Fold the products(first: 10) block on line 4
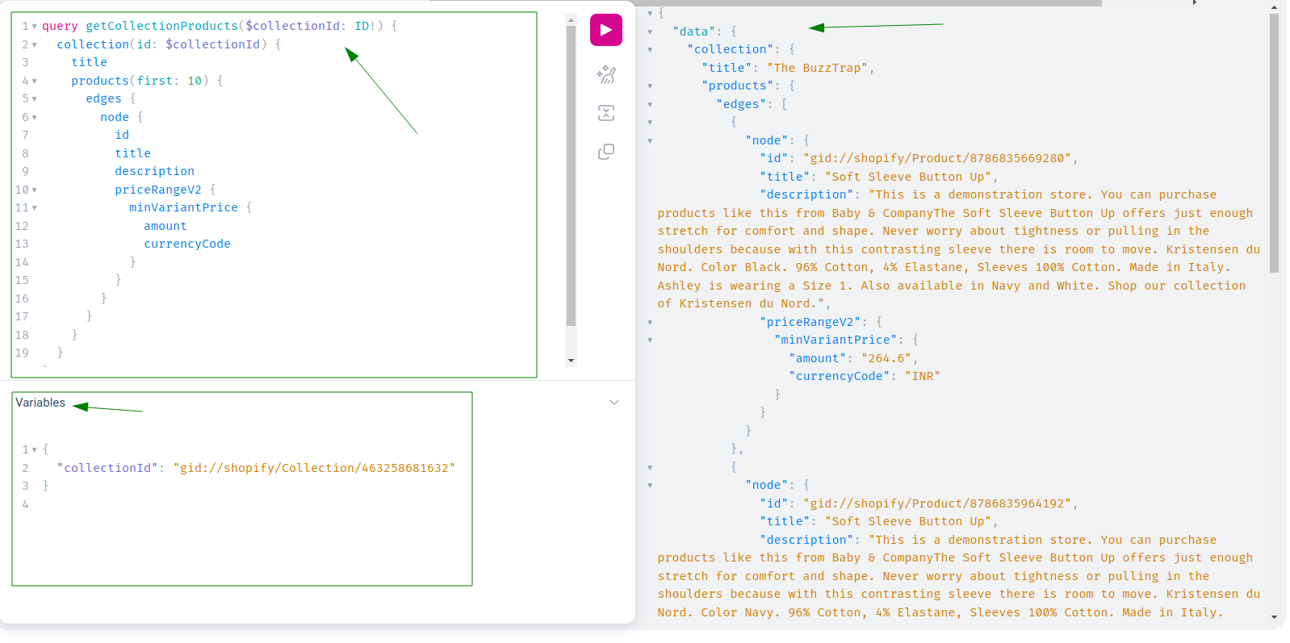The width and height of the screenshot is (1290, 643). (35, 81)
